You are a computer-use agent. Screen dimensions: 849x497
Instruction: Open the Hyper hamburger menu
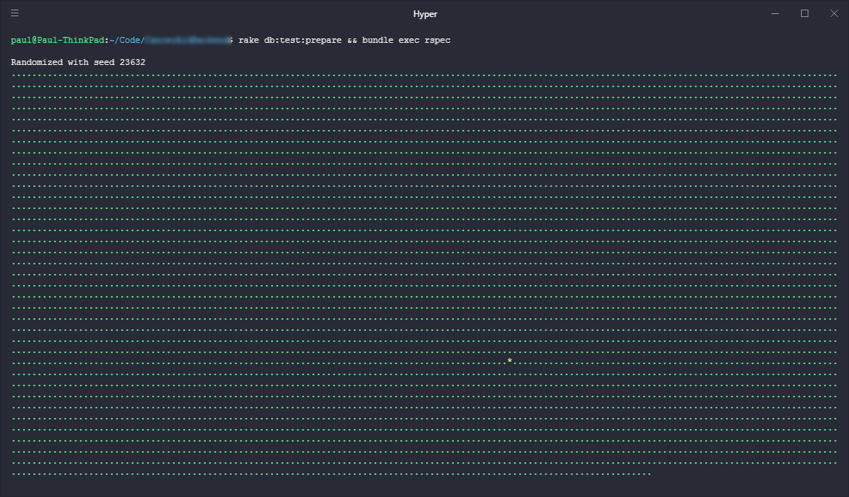coord(14,13)
